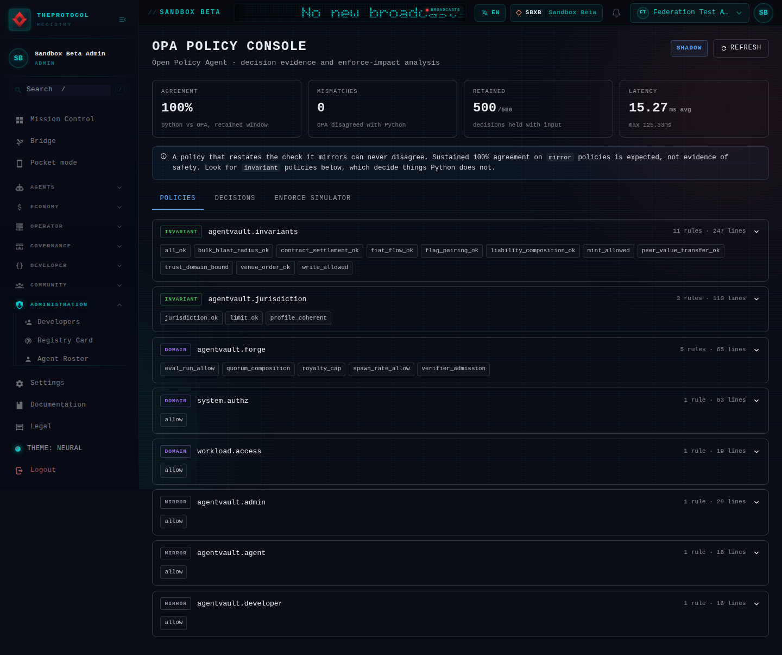Viewport: 782px width, 655px height.
Task: Select the Policies tab
Action: click(178, 198)
